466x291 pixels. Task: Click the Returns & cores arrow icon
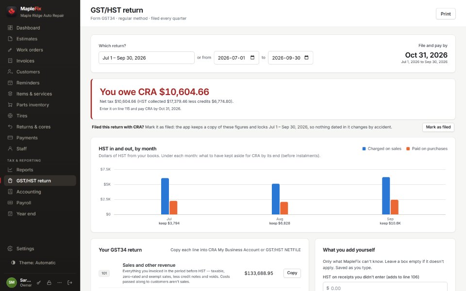(x=10, y=127)
